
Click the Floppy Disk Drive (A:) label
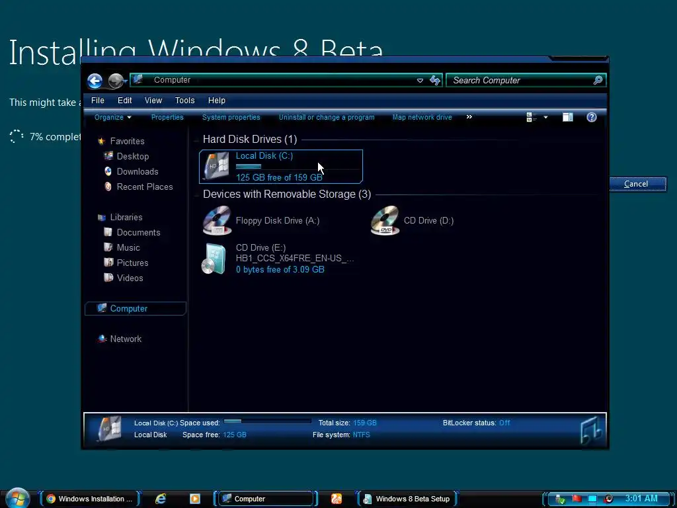[278, 221]
